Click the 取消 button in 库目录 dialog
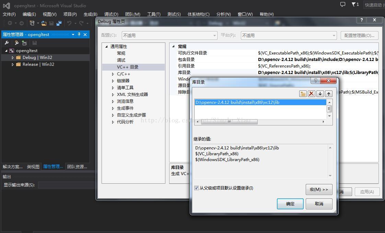This screenshot has height=233, width=385. [x=319, y=204]
